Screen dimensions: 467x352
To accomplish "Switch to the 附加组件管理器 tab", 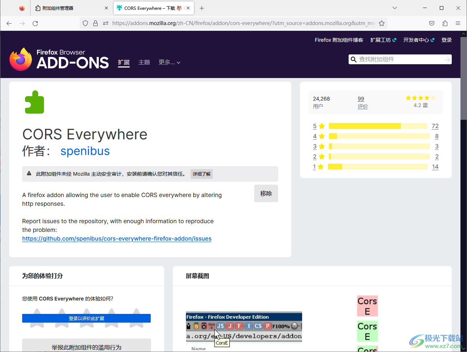I will 72,8.
